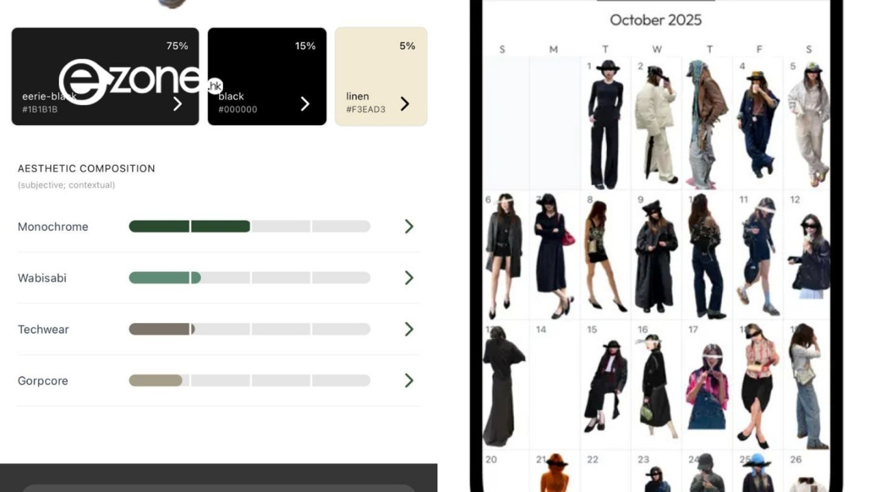Click the arrow on the linen card
Image resolution: width=875 pixels, height=492 pixels.
[x=405, y=103]
